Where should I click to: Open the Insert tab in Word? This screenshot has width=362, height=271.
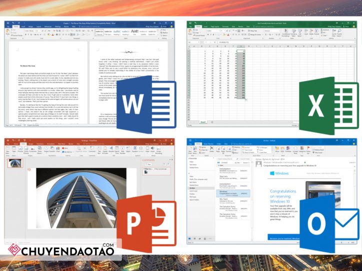23,26
